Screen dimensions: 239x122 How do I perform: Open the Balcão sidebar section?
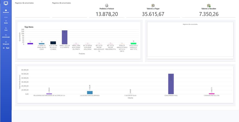tap(6, 22)
